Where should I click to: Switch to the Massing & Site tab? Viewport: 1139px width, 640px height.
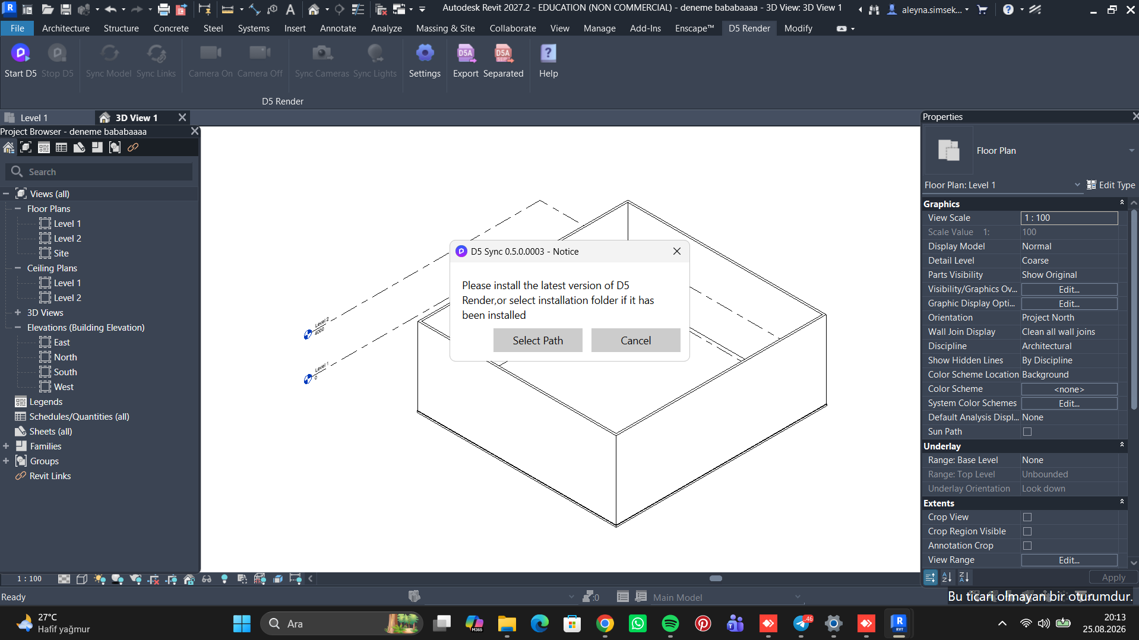[445, 28]
